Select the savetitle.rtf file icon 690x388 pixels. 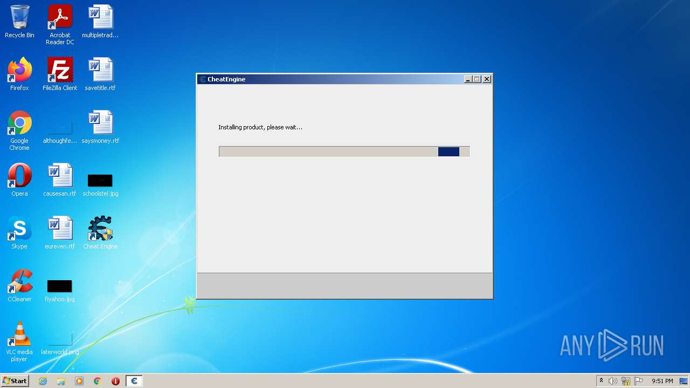click(100, 74)
